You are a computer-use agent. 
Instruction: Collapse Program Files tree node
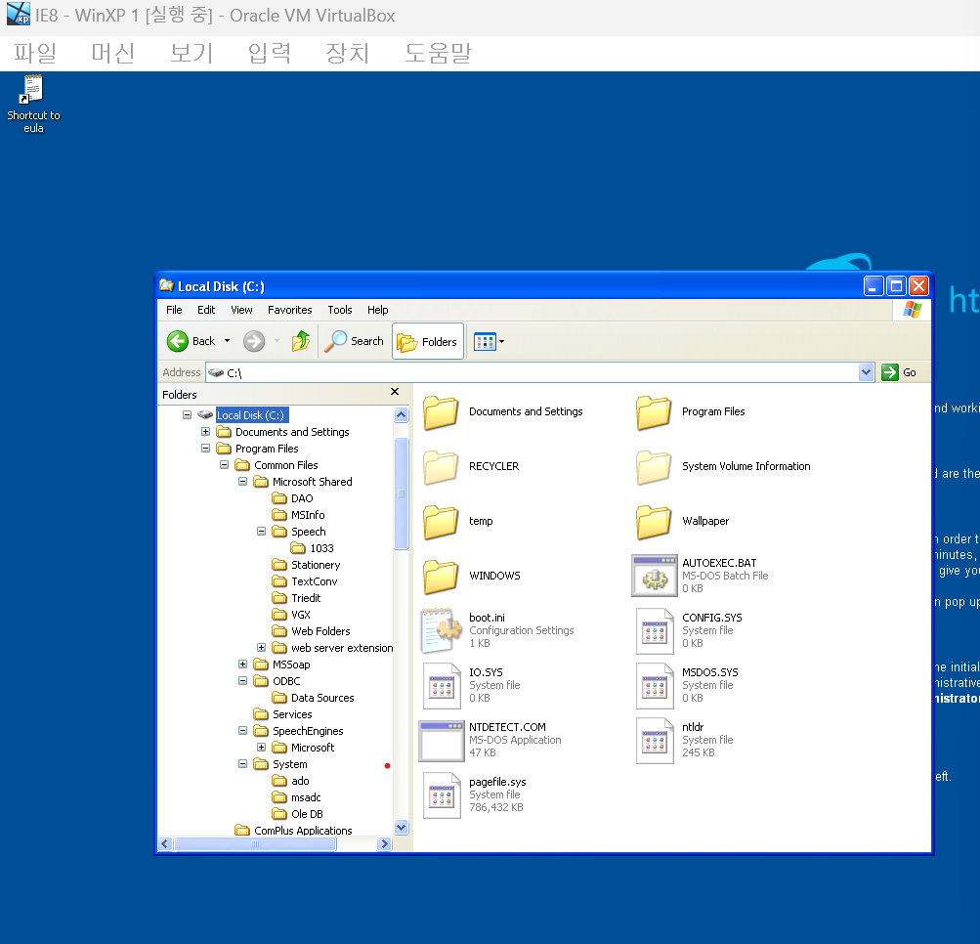(205, 449)
